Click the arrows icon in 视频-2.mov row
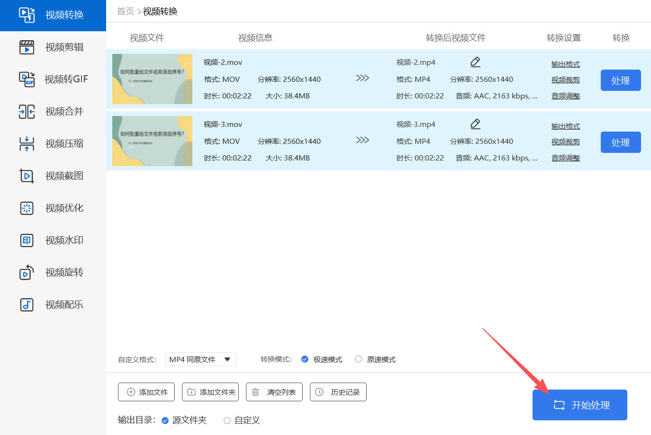 (x=362, y=78)
